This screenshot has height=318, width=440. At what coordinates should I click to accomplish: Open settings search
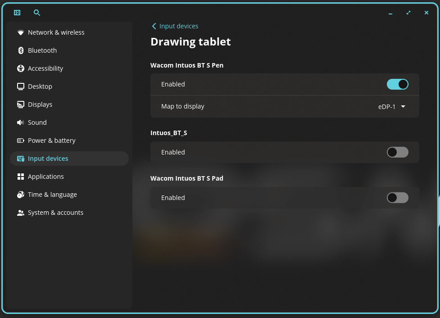[x=37, y=13]
